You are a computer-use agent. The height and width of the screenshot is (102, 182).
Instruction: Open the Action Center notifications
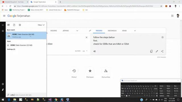(x=178, y=99)
